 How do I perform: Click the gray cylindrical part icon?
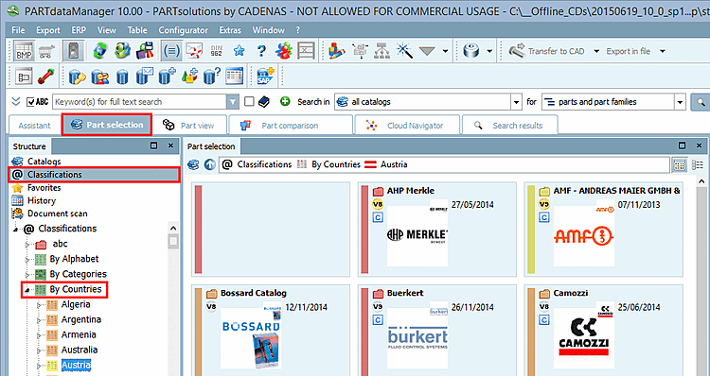click(471, 51)
